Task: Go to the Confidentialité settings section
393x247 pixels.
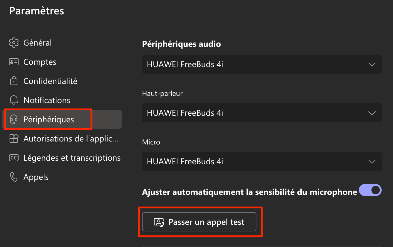Action: point(50,81)
